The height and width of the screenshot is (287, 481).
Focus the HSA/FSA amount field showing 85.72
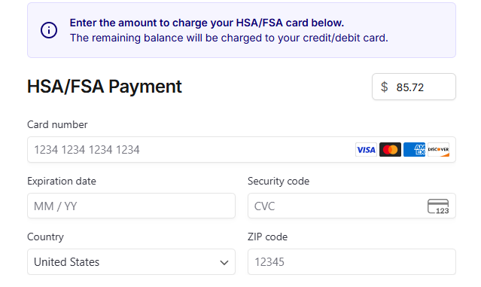[x=414, y=87]
